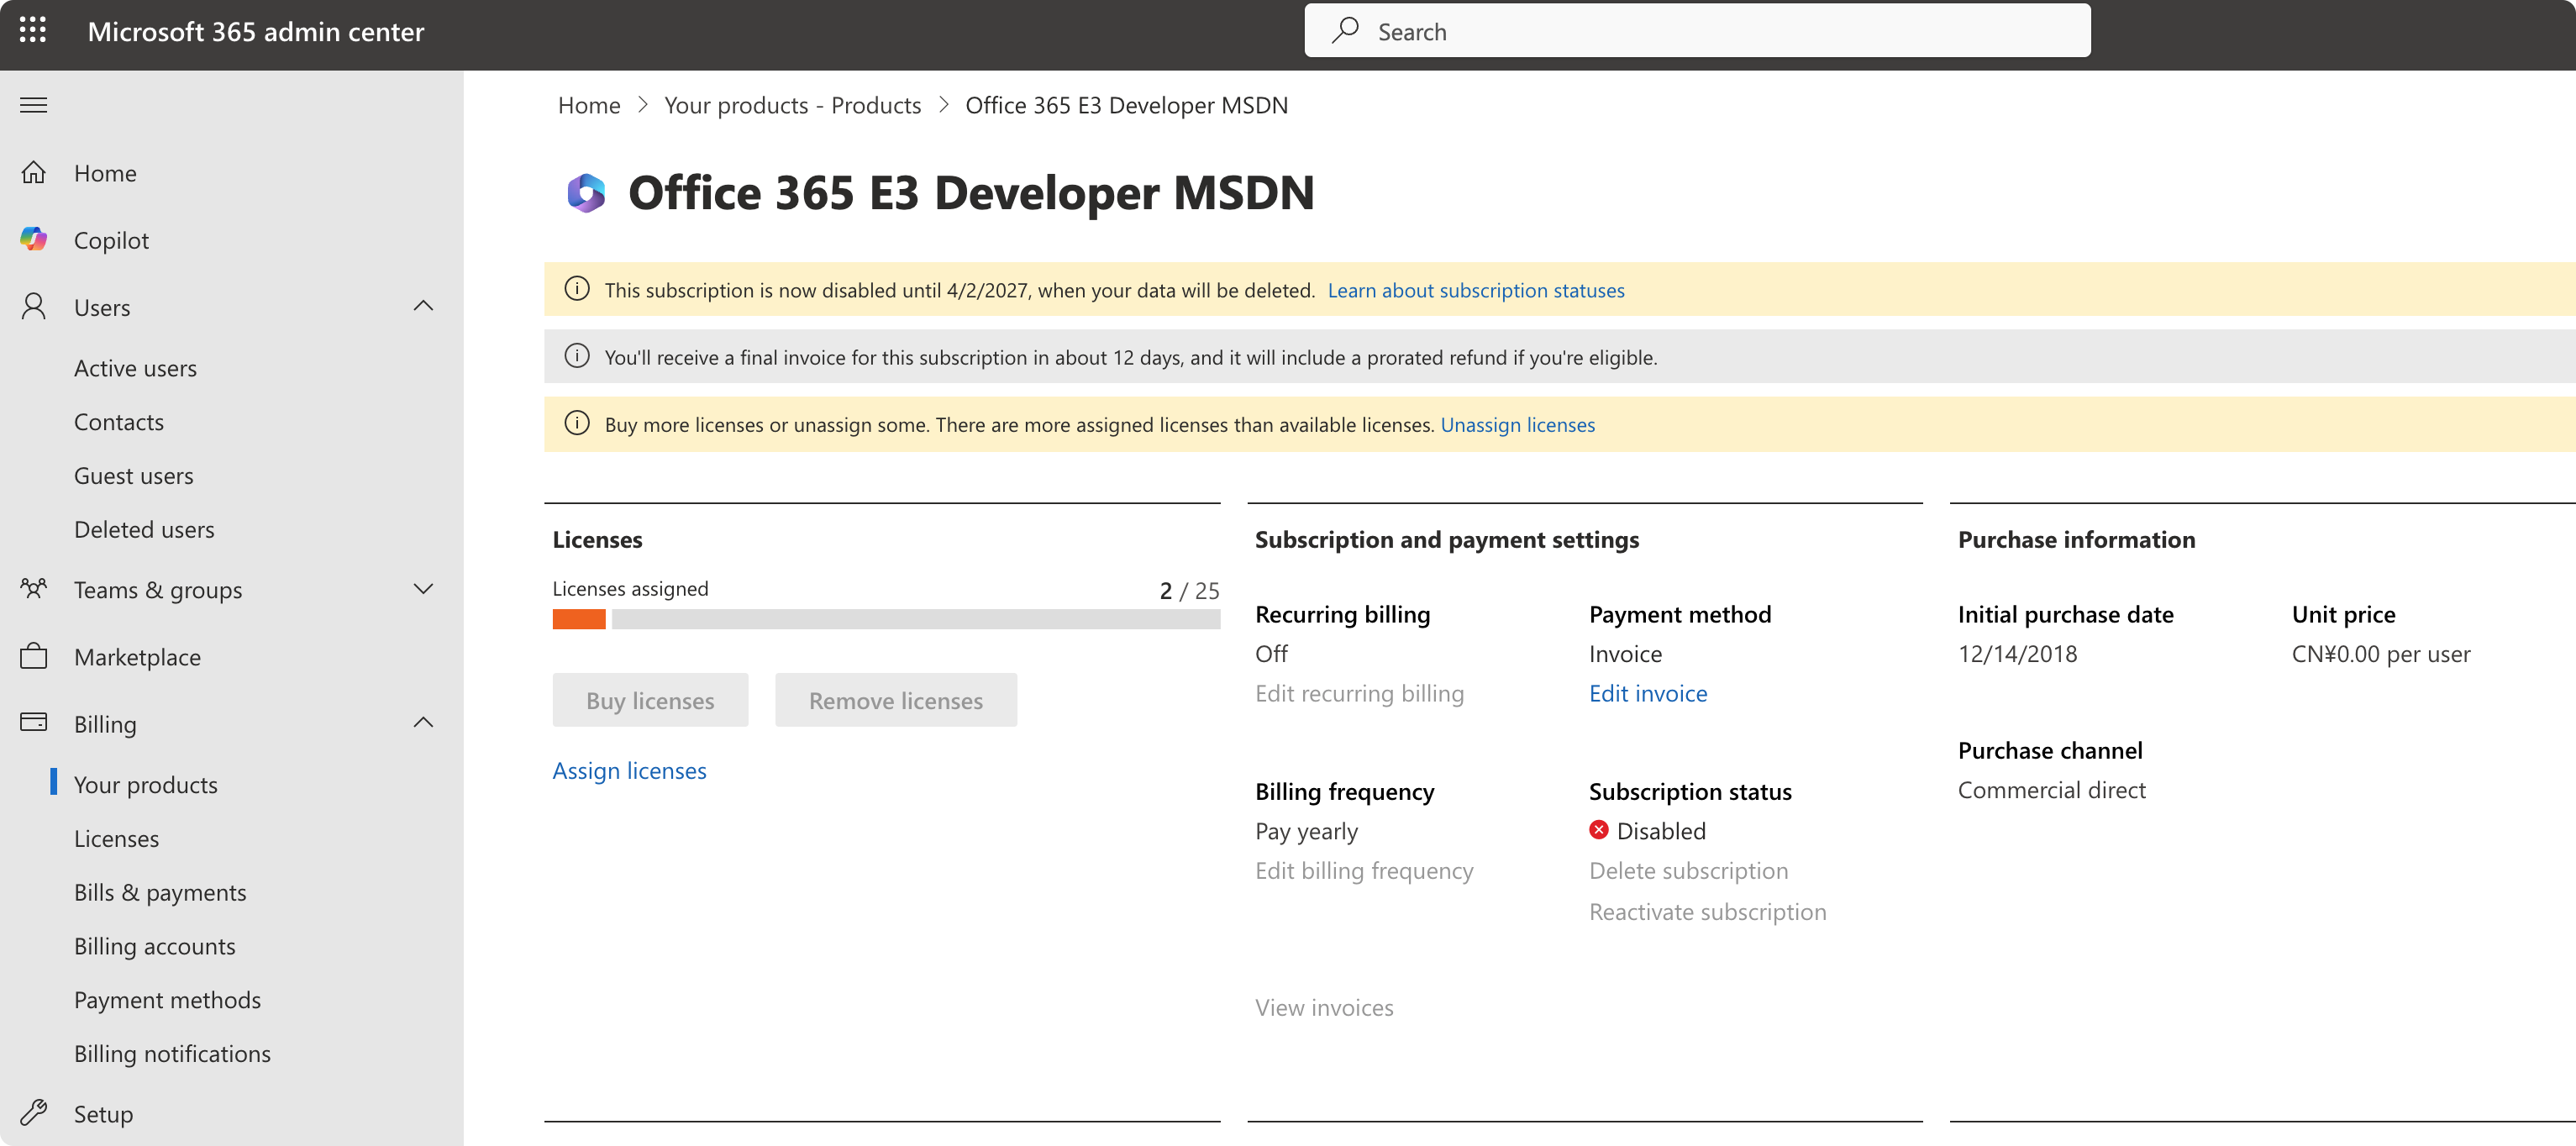Open Billing accounts page
The width and height of the screenshot is (2576, 1146).
tap(155, 946)
